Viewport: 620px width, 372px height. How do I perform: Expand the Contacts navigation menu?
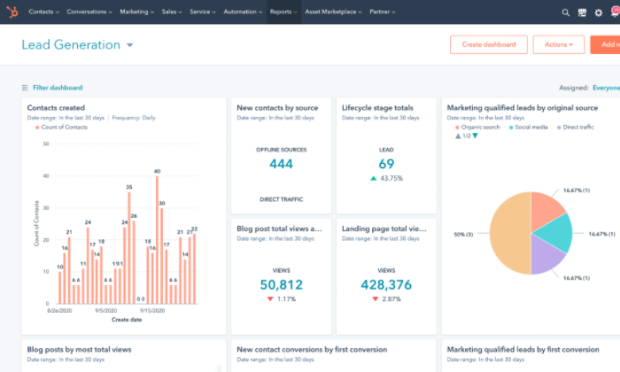(43, 12)
